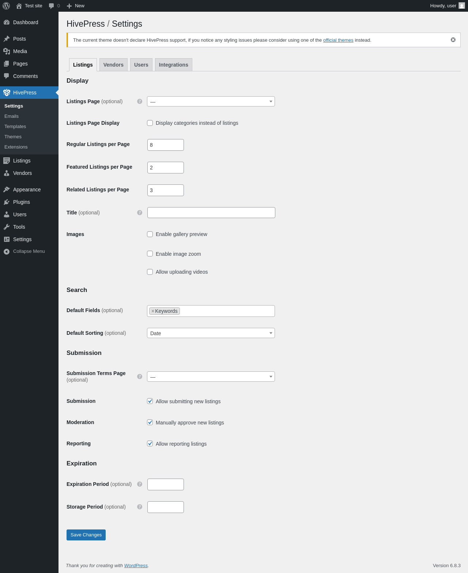Viewport: 468px width, 573px height.
Task: Check Enable image zoom
Action: 150,254
